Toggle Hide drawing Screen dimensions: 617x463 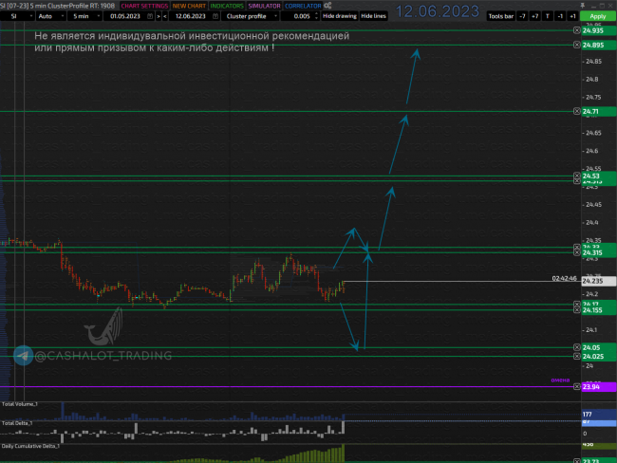pyautogui.click(x=339, y=16)
